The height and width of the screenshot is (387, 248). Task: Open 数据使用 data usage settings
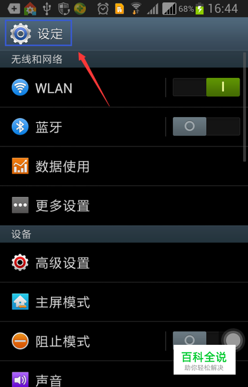click(x=124, y=166)
